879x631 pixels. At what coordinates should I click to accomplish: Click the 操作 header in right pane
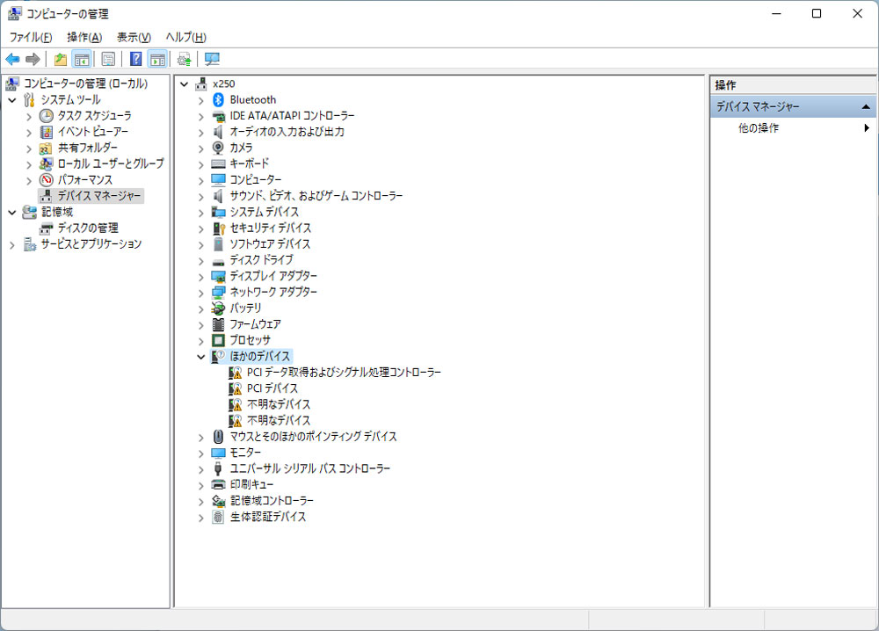tap(725, 85)
